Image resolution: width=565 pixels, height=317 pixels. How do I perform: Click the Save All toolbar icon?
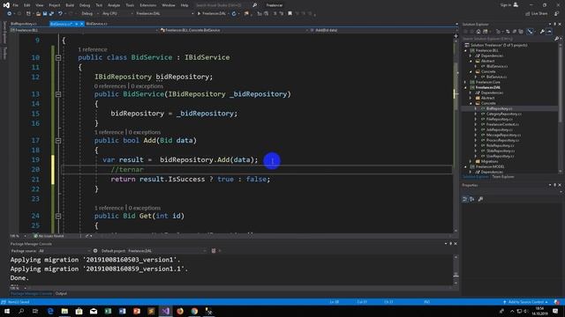[51, 14]
